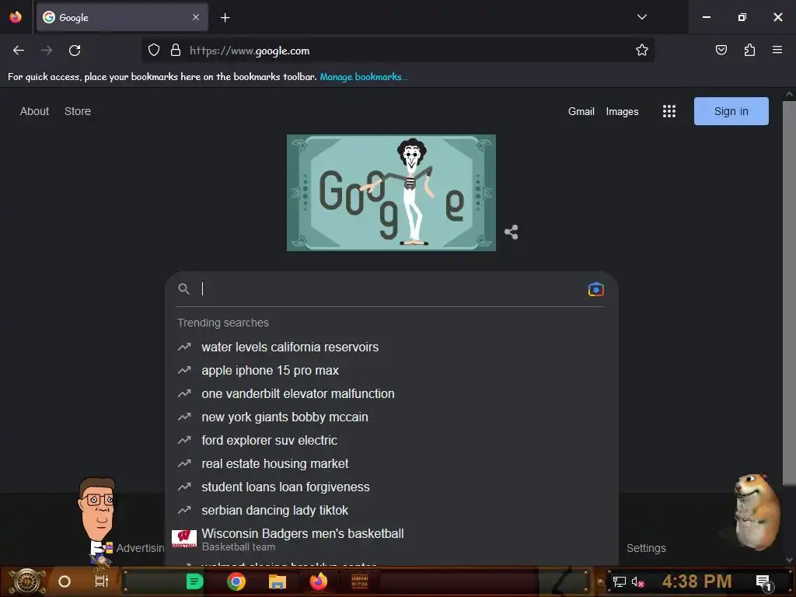Search by image with camera icon
This screenshot has width=796, height=597.
click(x=596, y=289)
